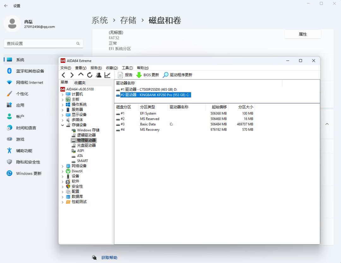Open the 查看(V) menu
Screen dimensions: 341x263
click(x=81, y=68)
